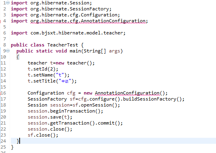Click the "t" string in setName
The height and width of the screenshot is (153, 216).
point(60,75)
